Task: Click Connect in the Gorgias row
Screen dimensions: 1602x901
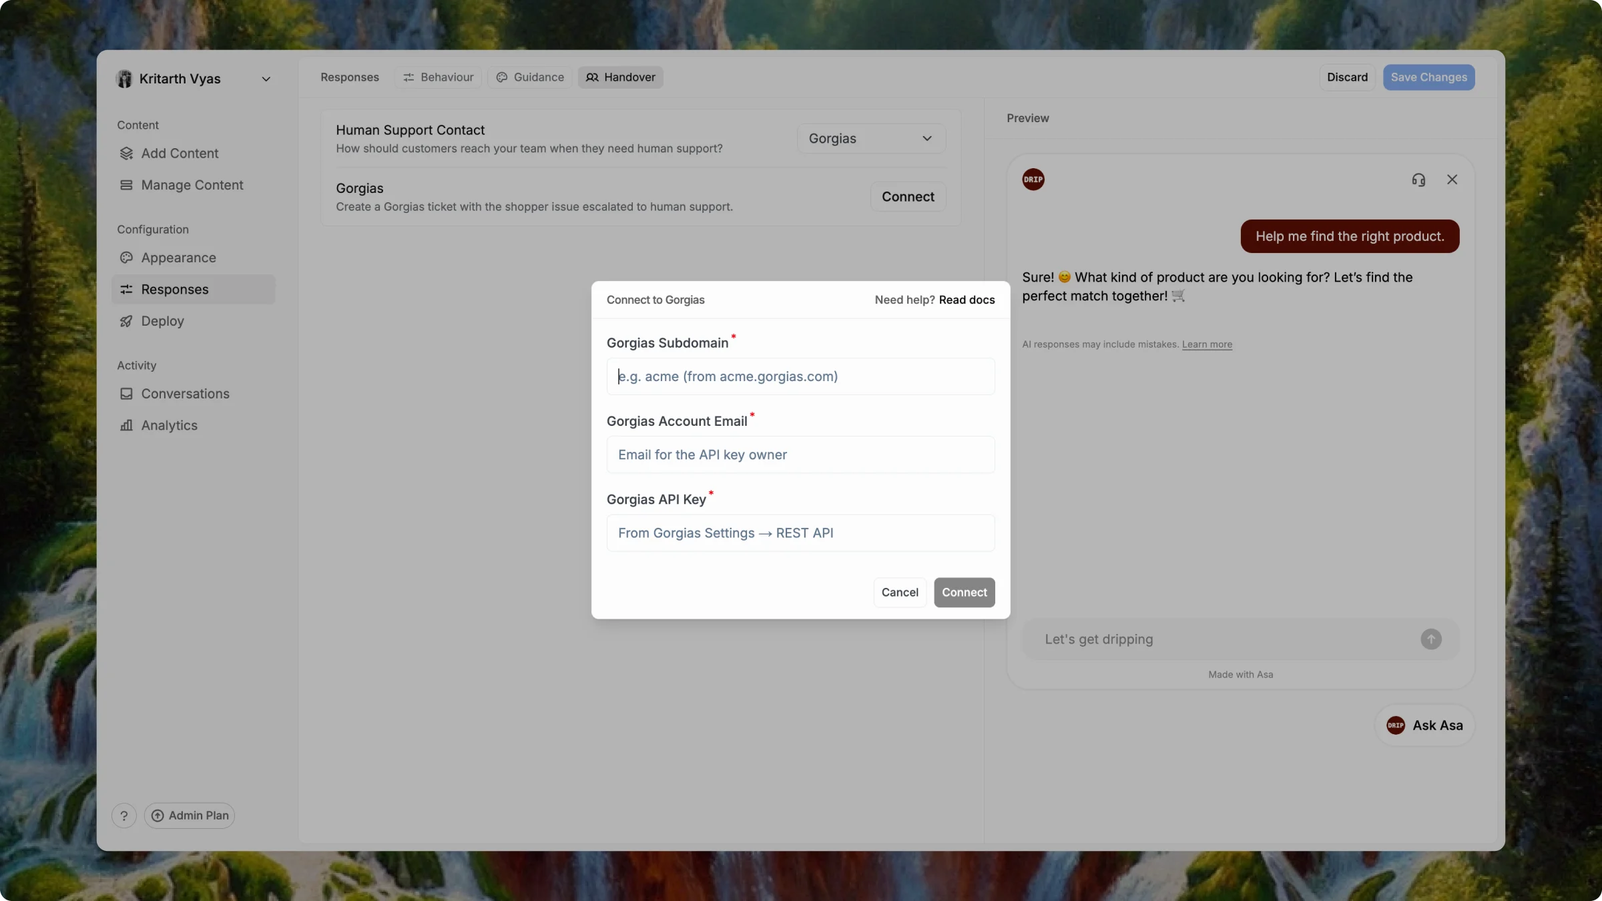Action: 908,197
